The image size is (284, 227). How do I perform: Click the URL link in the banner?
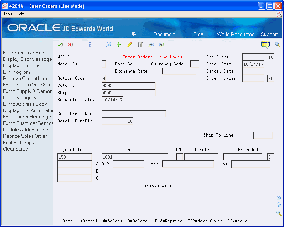click(x=134, y=35)
